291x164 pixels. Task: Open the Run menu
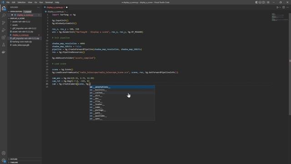coord(41,2)
